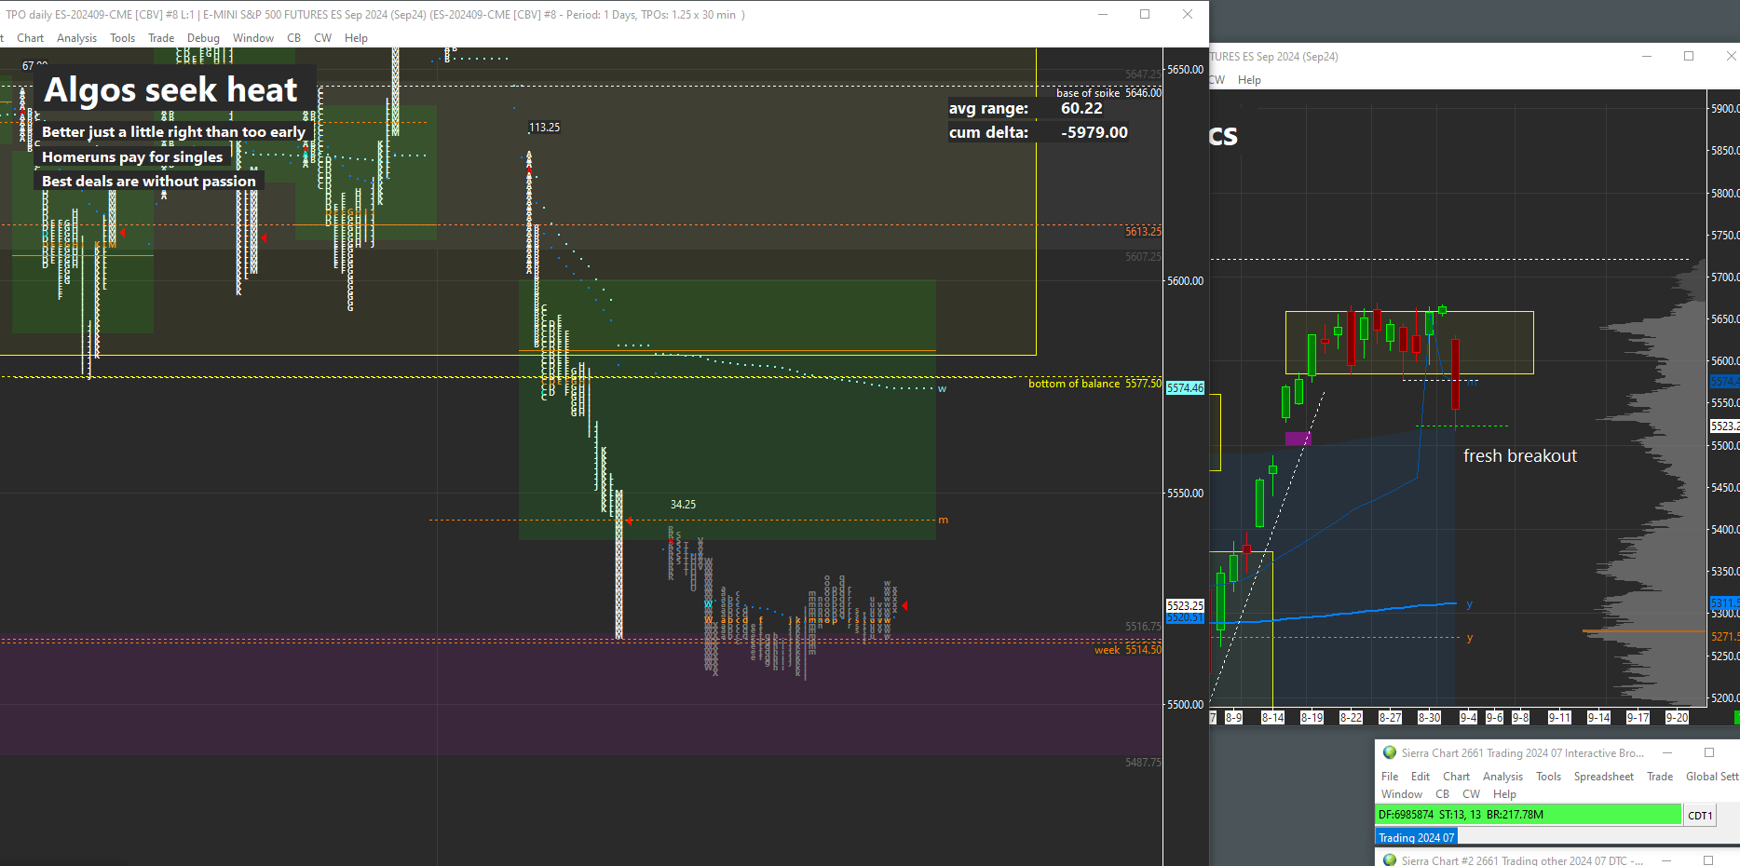Click the 'fresh breakout' annotation

[x=1520, y=456]
